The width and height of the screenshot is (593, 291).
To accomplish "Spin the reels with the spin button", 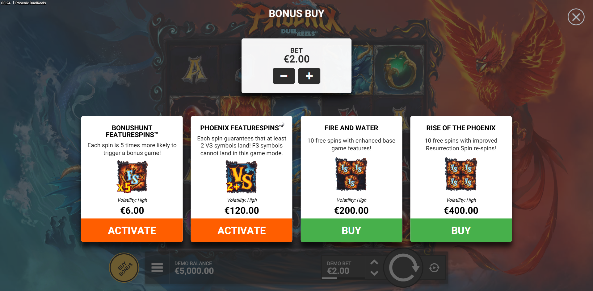I will 403,268.
